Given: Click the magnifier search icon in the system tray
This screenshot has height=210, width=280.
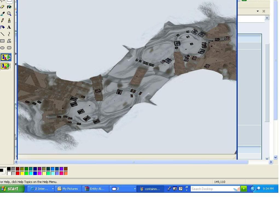Looking at the screenshot, I should (x=258, y=189).
